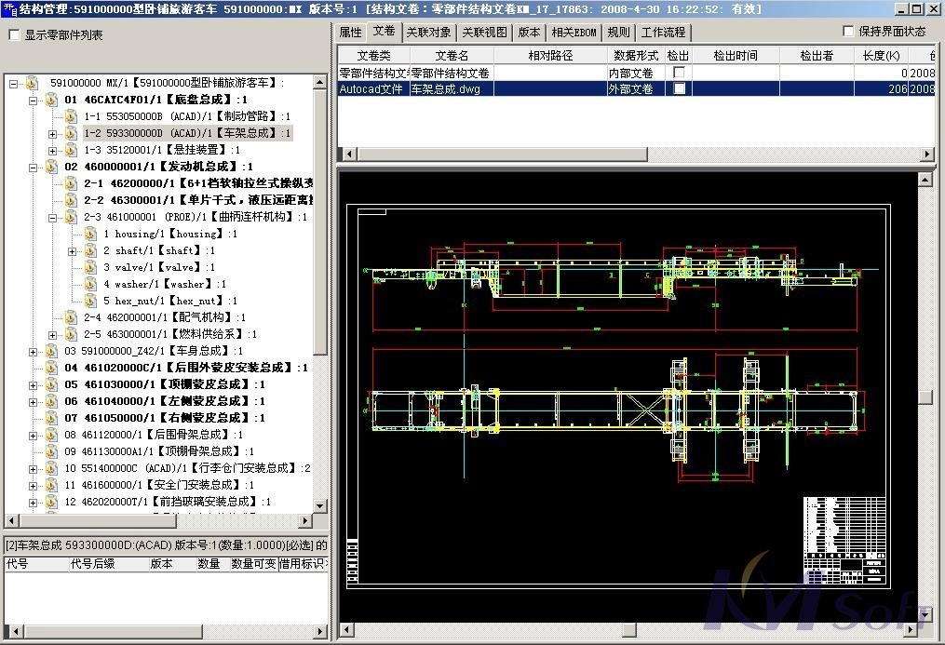Select the 文卷 tab
The image size is (945, 645).
[384, 31]
